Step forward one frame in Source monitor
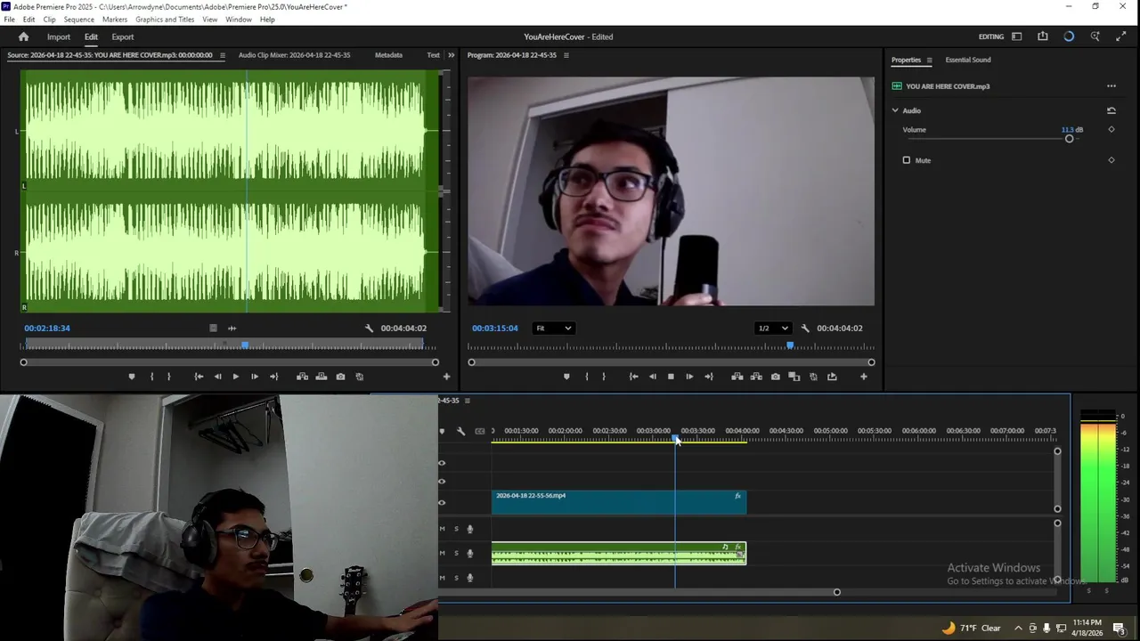 coord(255,377)
